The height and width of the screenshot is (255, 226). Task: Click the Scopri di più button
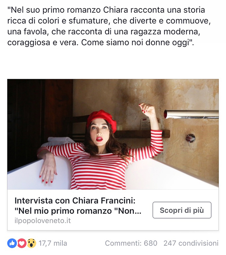(x=182, y=210)
